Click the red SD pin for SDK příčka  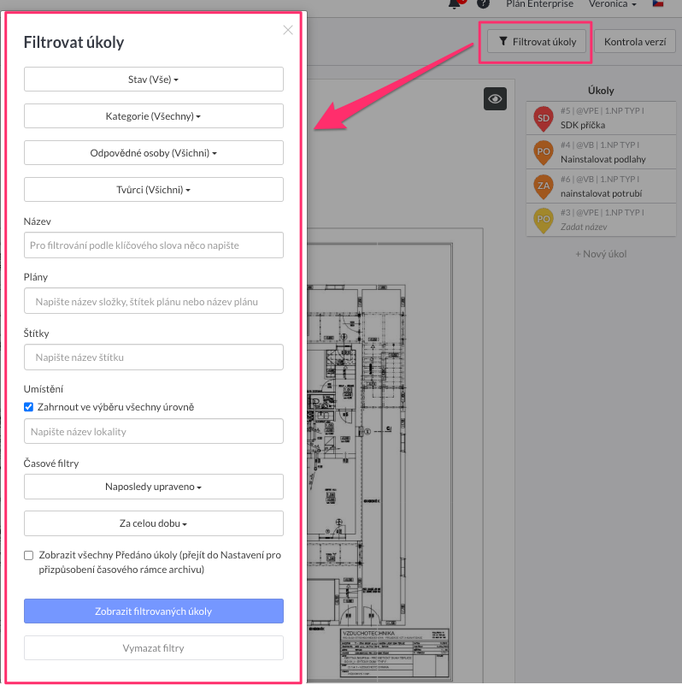point(543,118)
